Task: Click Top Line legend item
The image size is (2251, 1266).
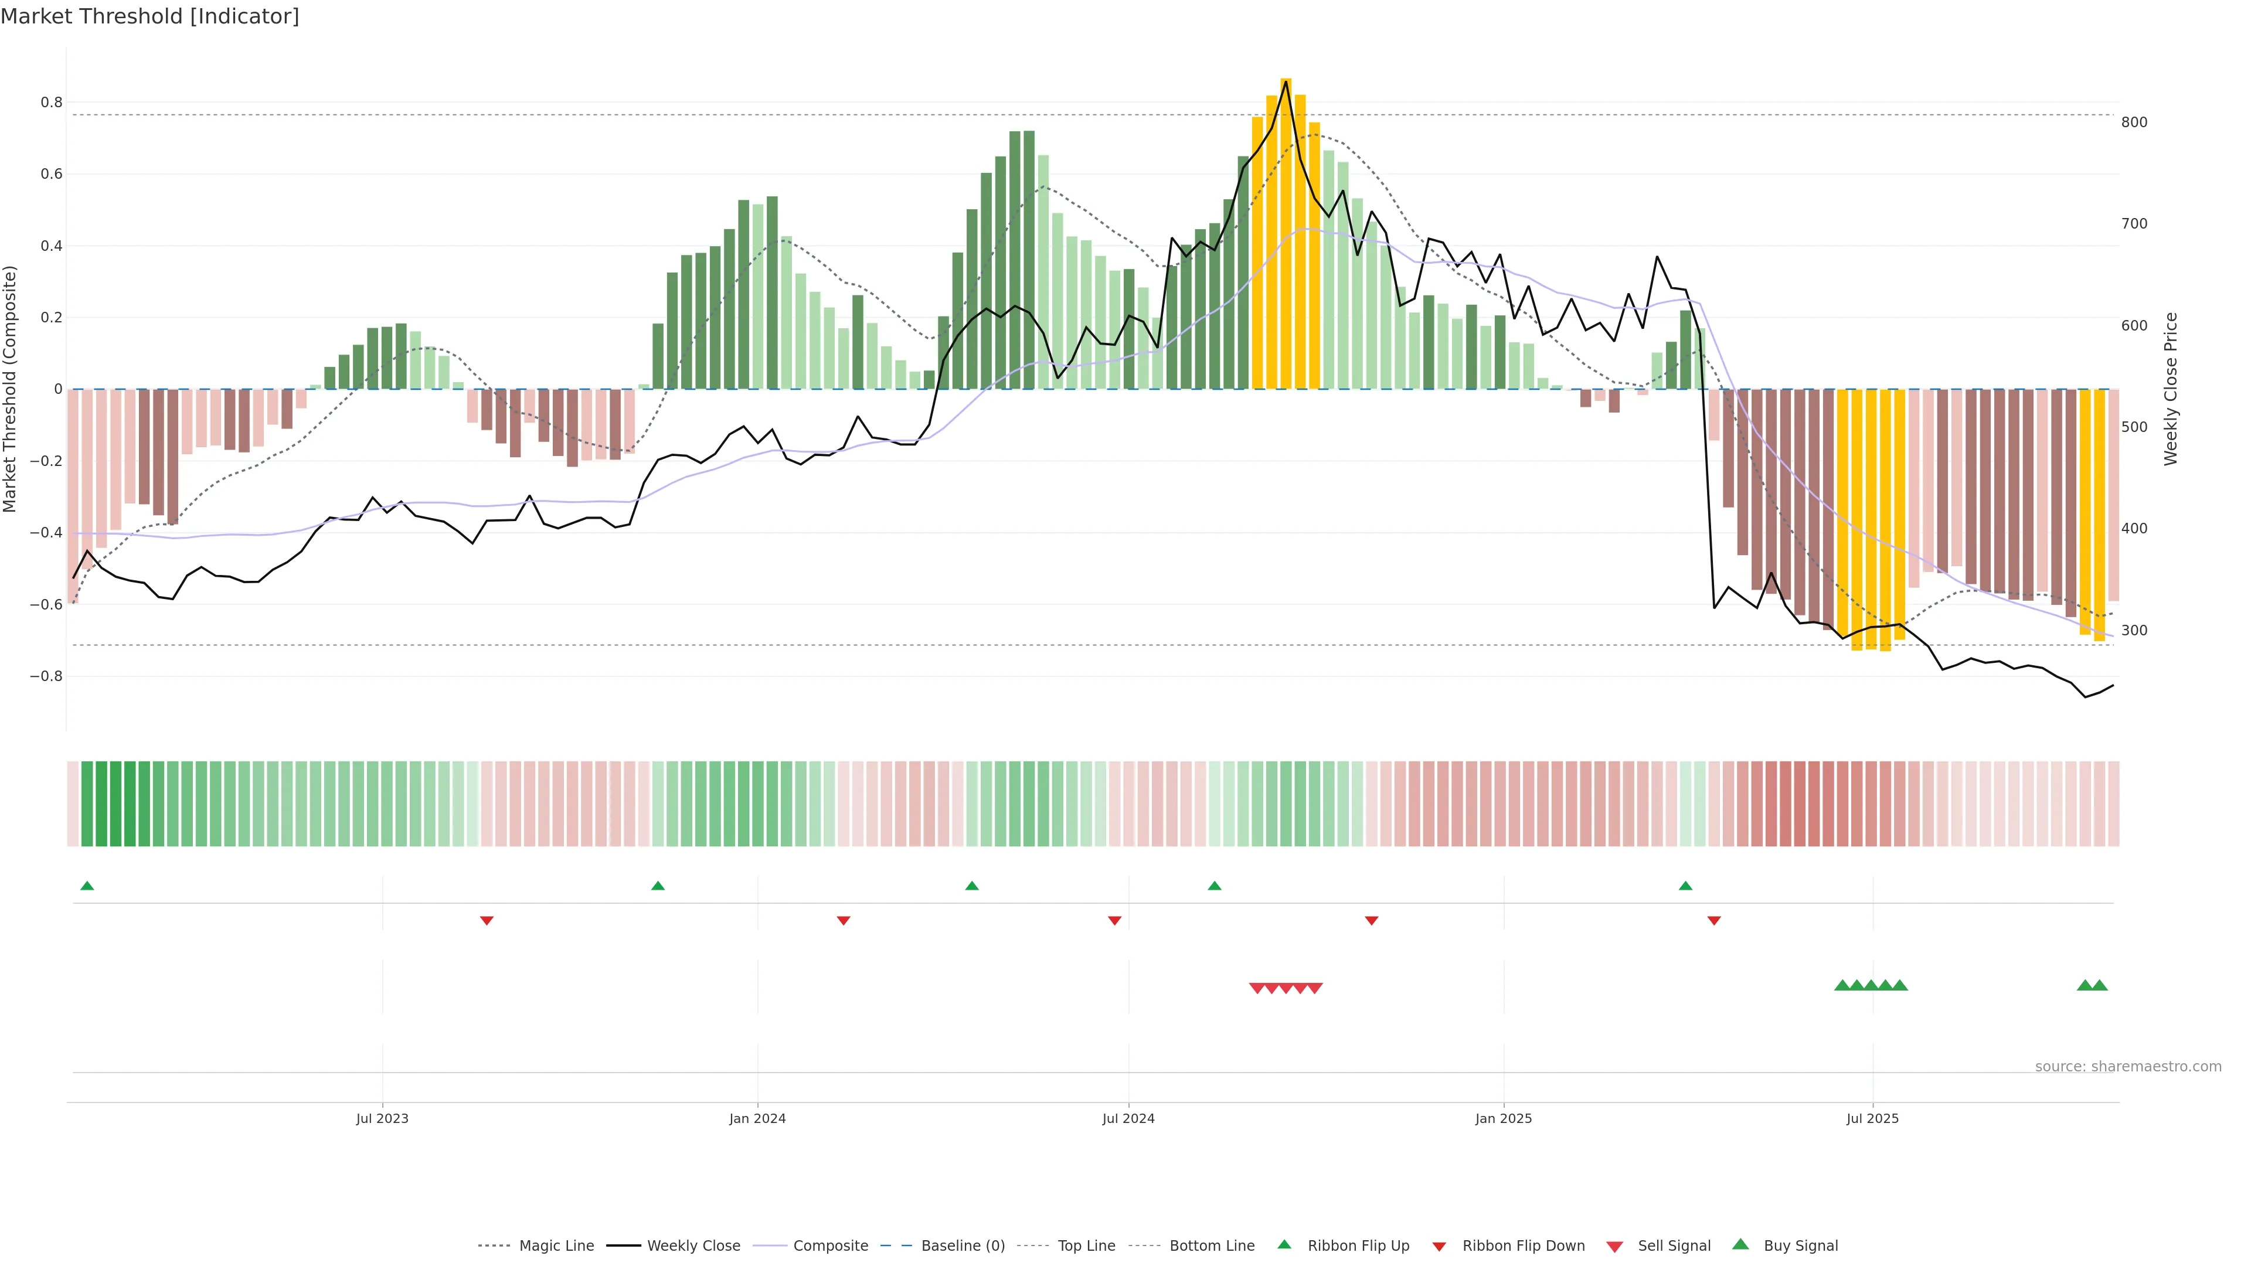Action: (x=1086, y=1246)
